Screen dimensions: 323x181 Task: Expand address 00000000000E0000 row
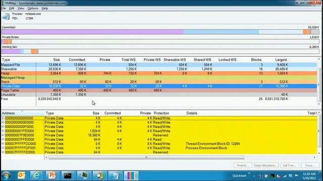[3, 123]
